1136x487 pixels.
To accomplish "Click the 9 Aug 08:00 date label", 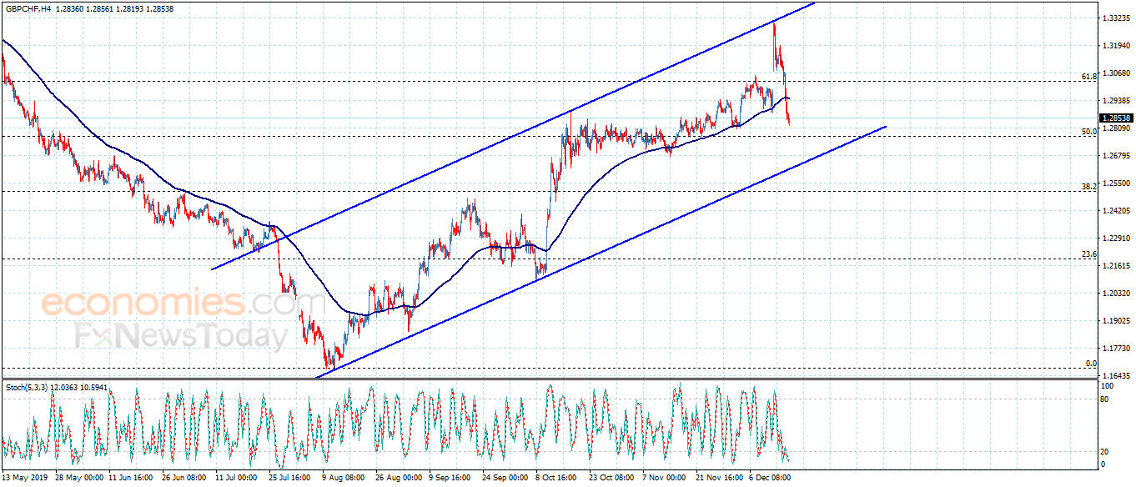I will tap(344, 478).
